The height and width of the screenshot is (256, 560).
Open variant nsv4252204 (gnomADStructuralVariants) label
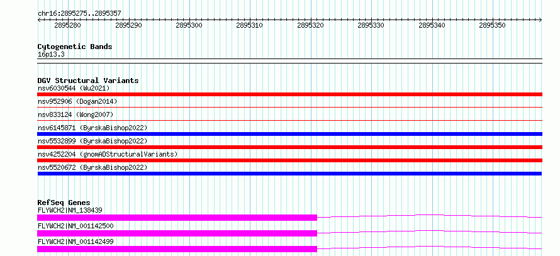click(x=108, y=154)
